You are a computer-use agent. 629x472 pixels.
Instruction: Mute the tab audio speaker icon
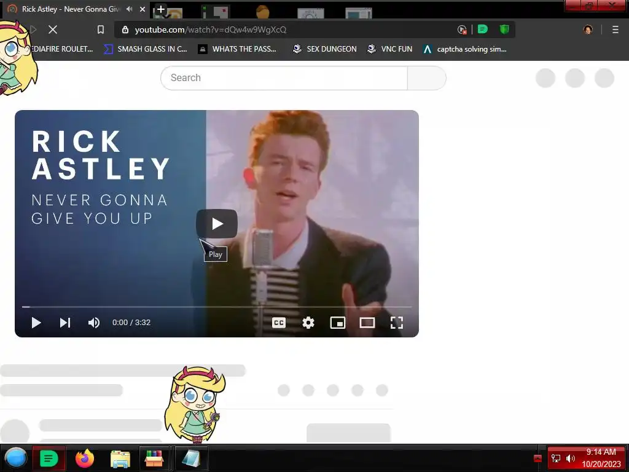[x=129, y=9]
